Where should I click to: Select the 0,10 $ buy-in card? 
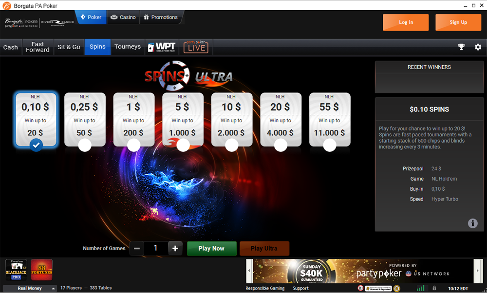pos(36,120)
